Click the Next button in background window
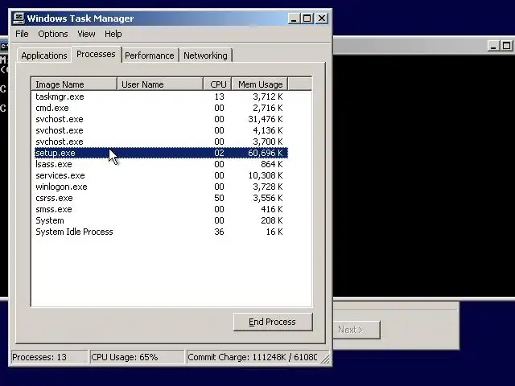The height and width of the screenshot is (386, 515). coord(357,330)
